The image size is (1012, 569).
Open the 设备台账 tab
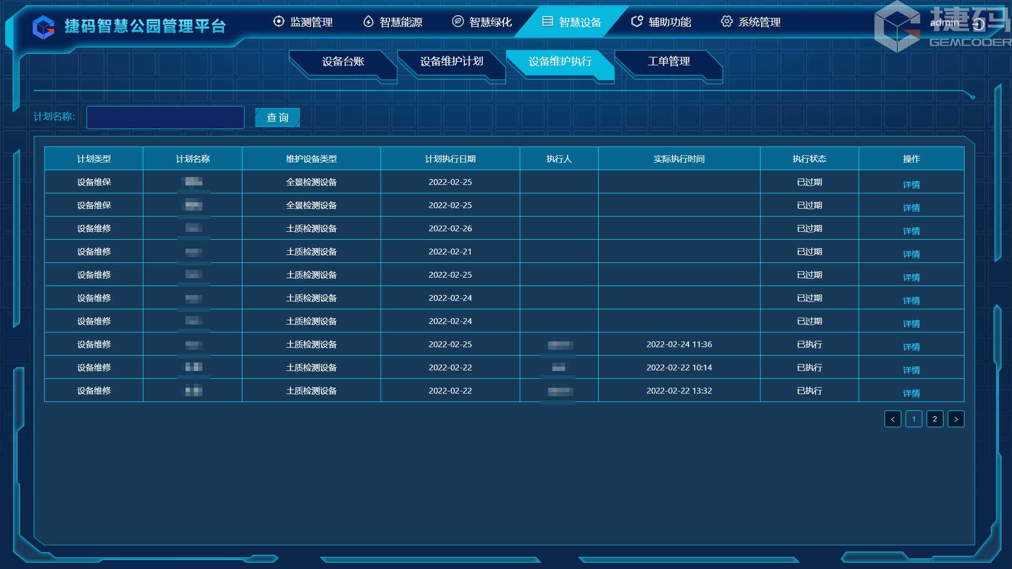(343, 62)
